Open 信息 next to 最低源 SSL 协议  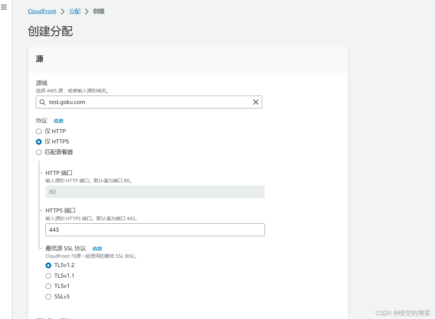[x=97, y=248]
